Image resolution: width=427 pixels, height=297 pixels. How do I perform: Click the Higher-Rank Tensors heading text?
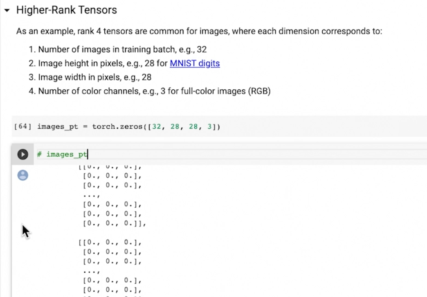point(67,10)
